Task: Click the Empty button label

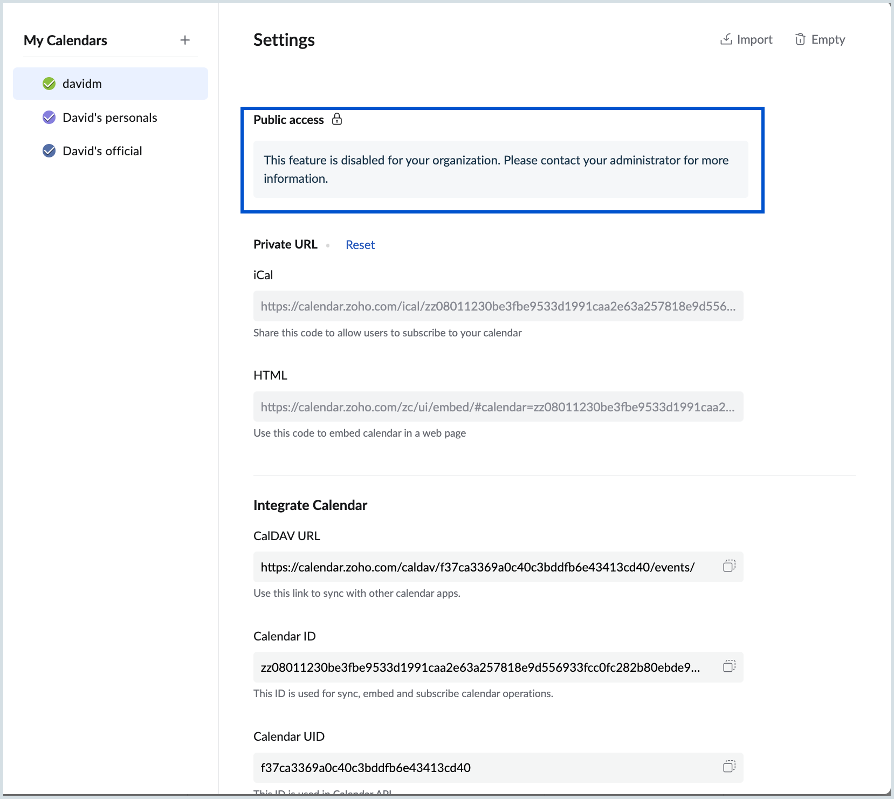Action: click(x=828, y=39)
